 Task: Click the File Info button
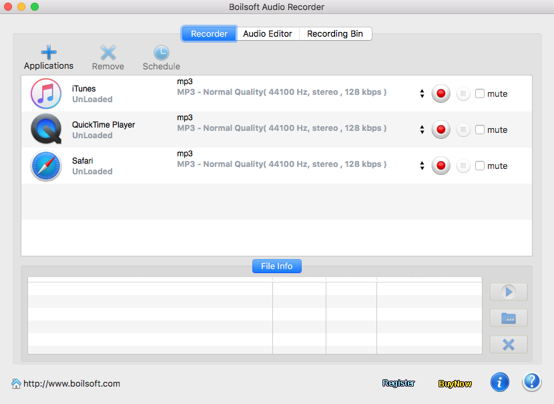point(276,266)
